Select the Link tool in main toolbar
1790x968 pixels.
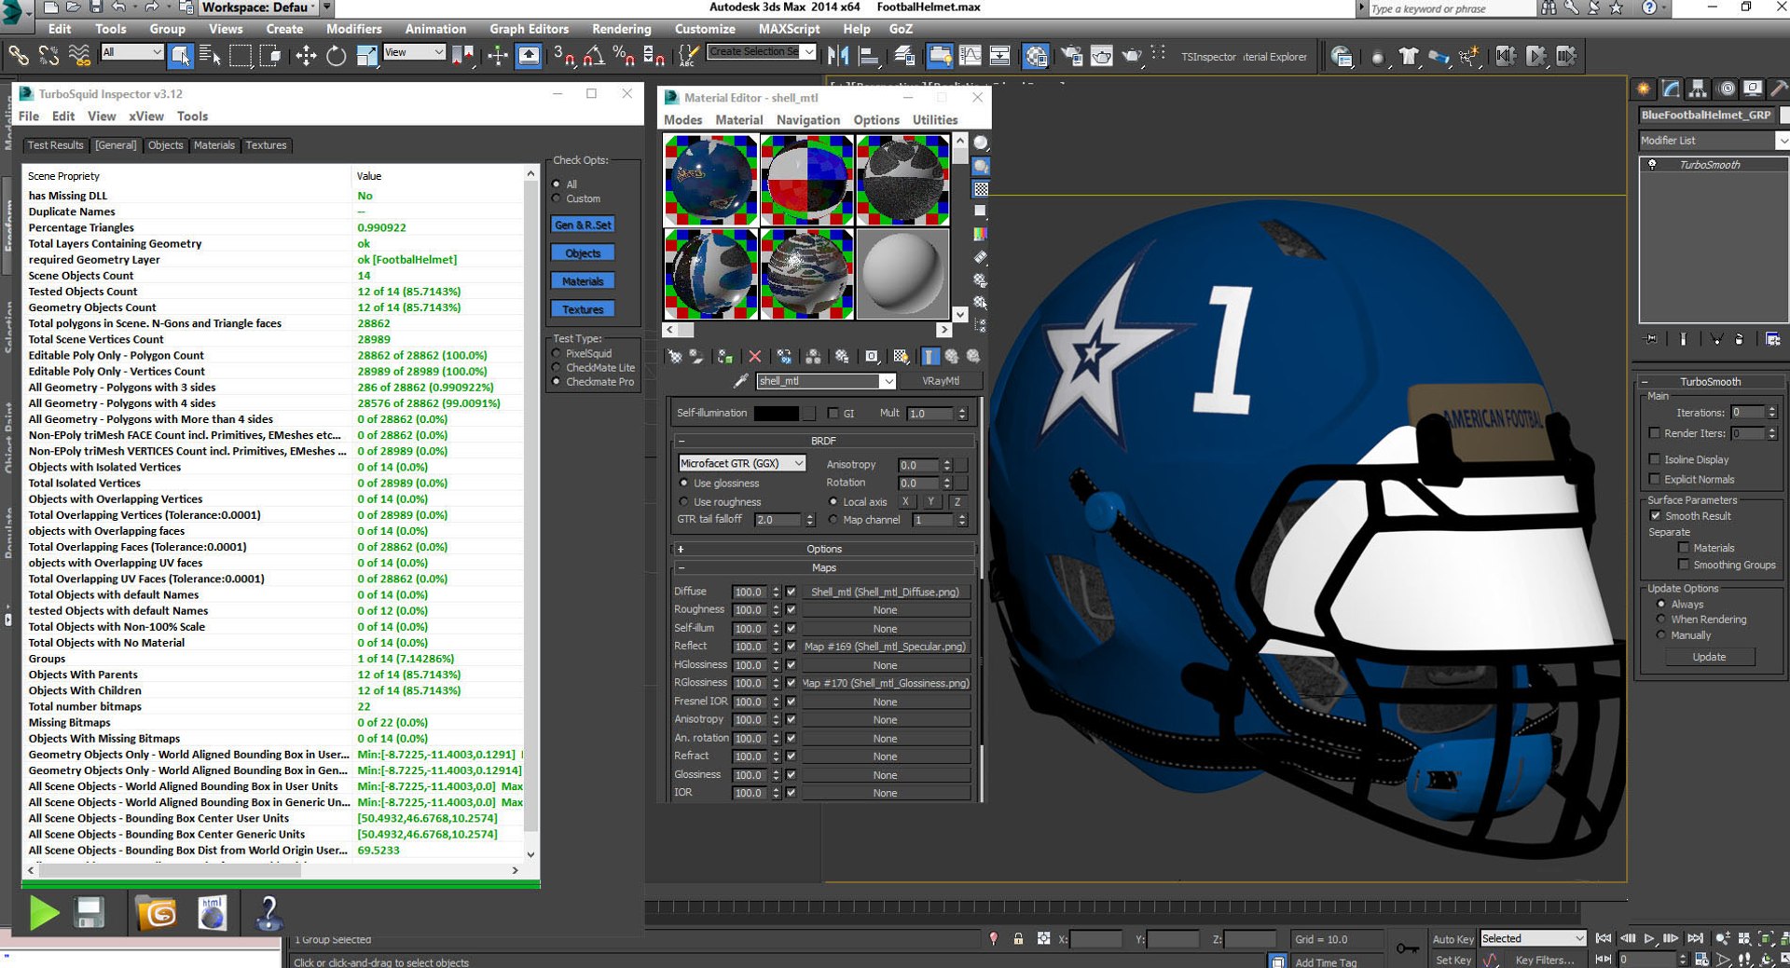point(18,56)
